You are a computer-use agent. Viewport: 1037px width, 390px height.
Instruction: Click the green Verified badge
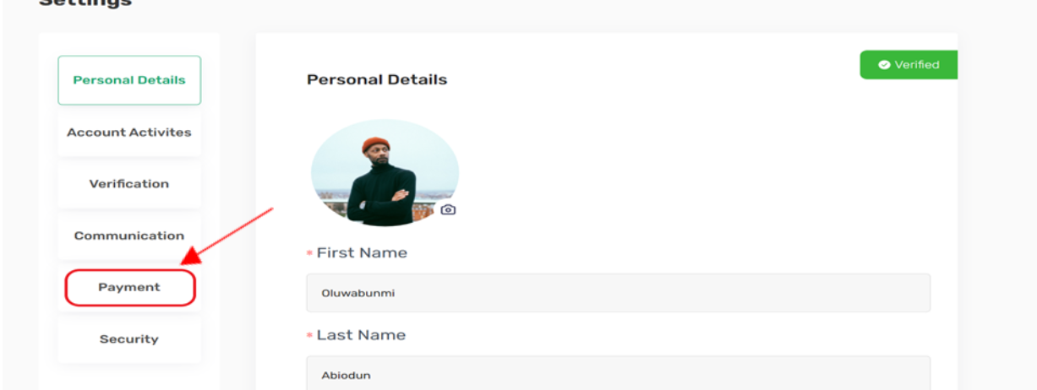click(909, 65)
